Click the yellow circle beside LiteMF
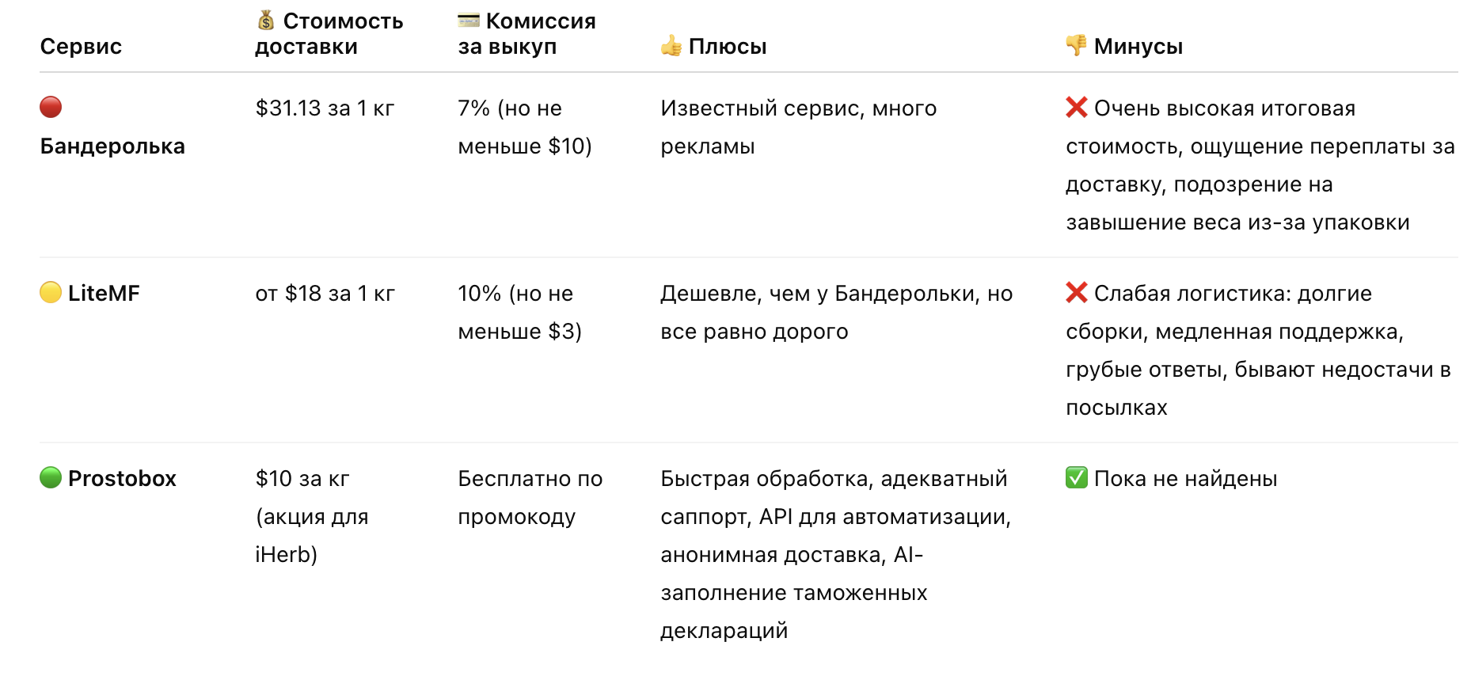 51,293
